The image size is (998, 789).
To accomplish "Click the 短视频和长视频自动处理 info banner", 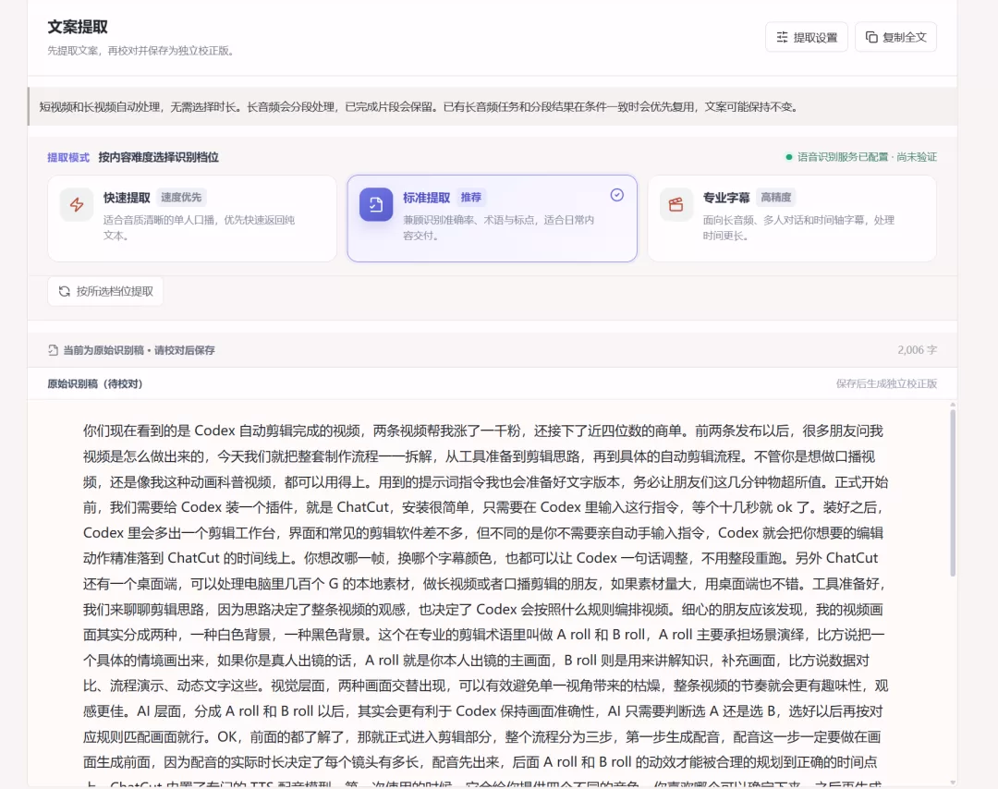I will tap(493, 107).
